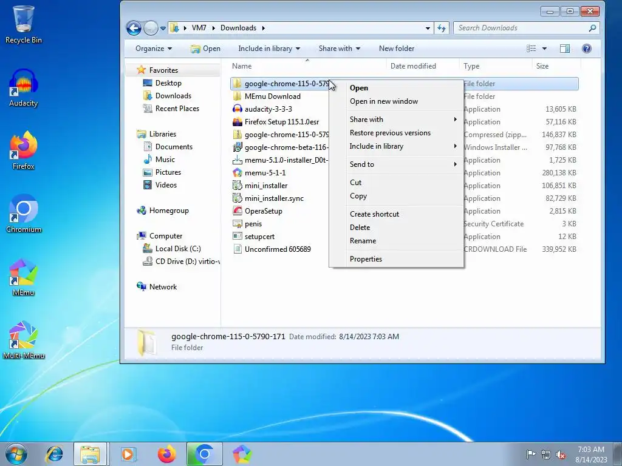Screen dimensions: 622x466
Task: Open the toolbar Share with dropdown
Action: [340, 49]
